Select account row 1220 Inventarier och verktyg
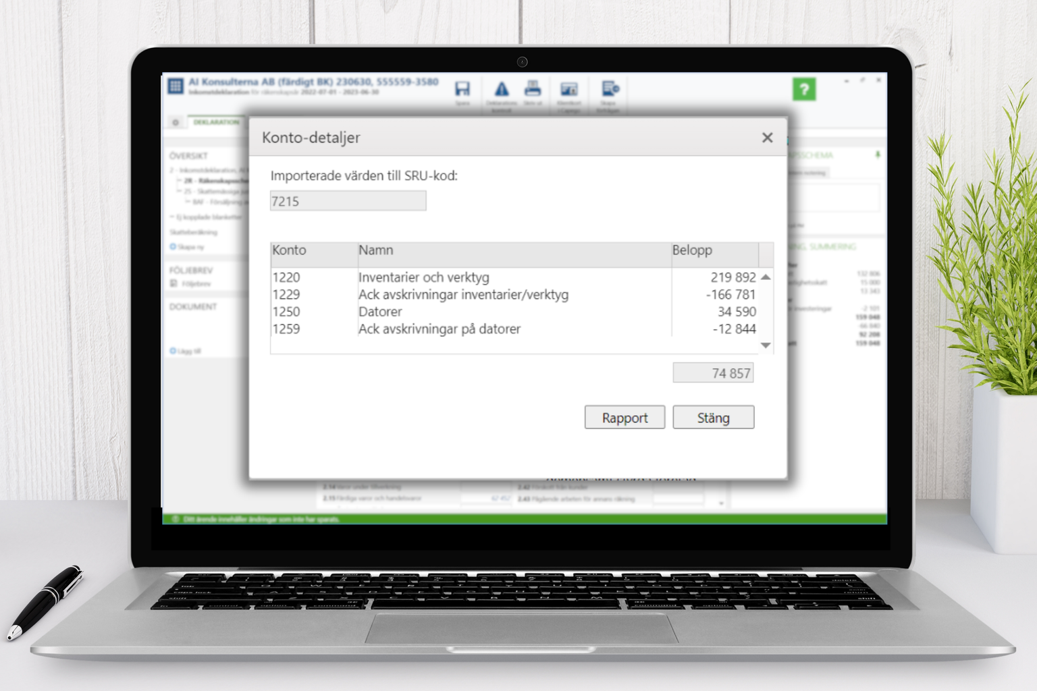The image size is (1037, 691). [x=423, y=277]
